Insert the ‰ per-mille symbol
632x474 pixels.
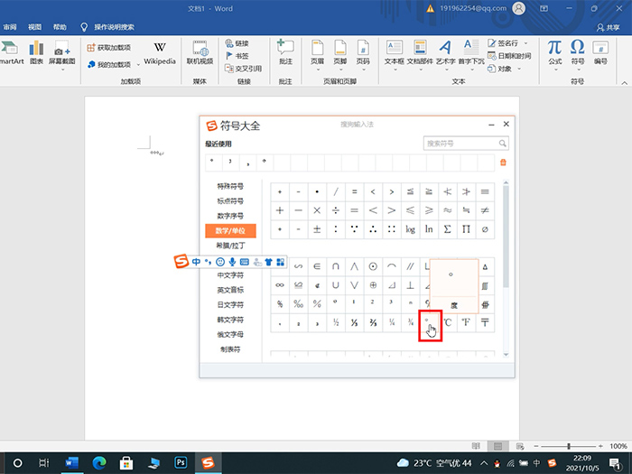click(x=298, y=303)
